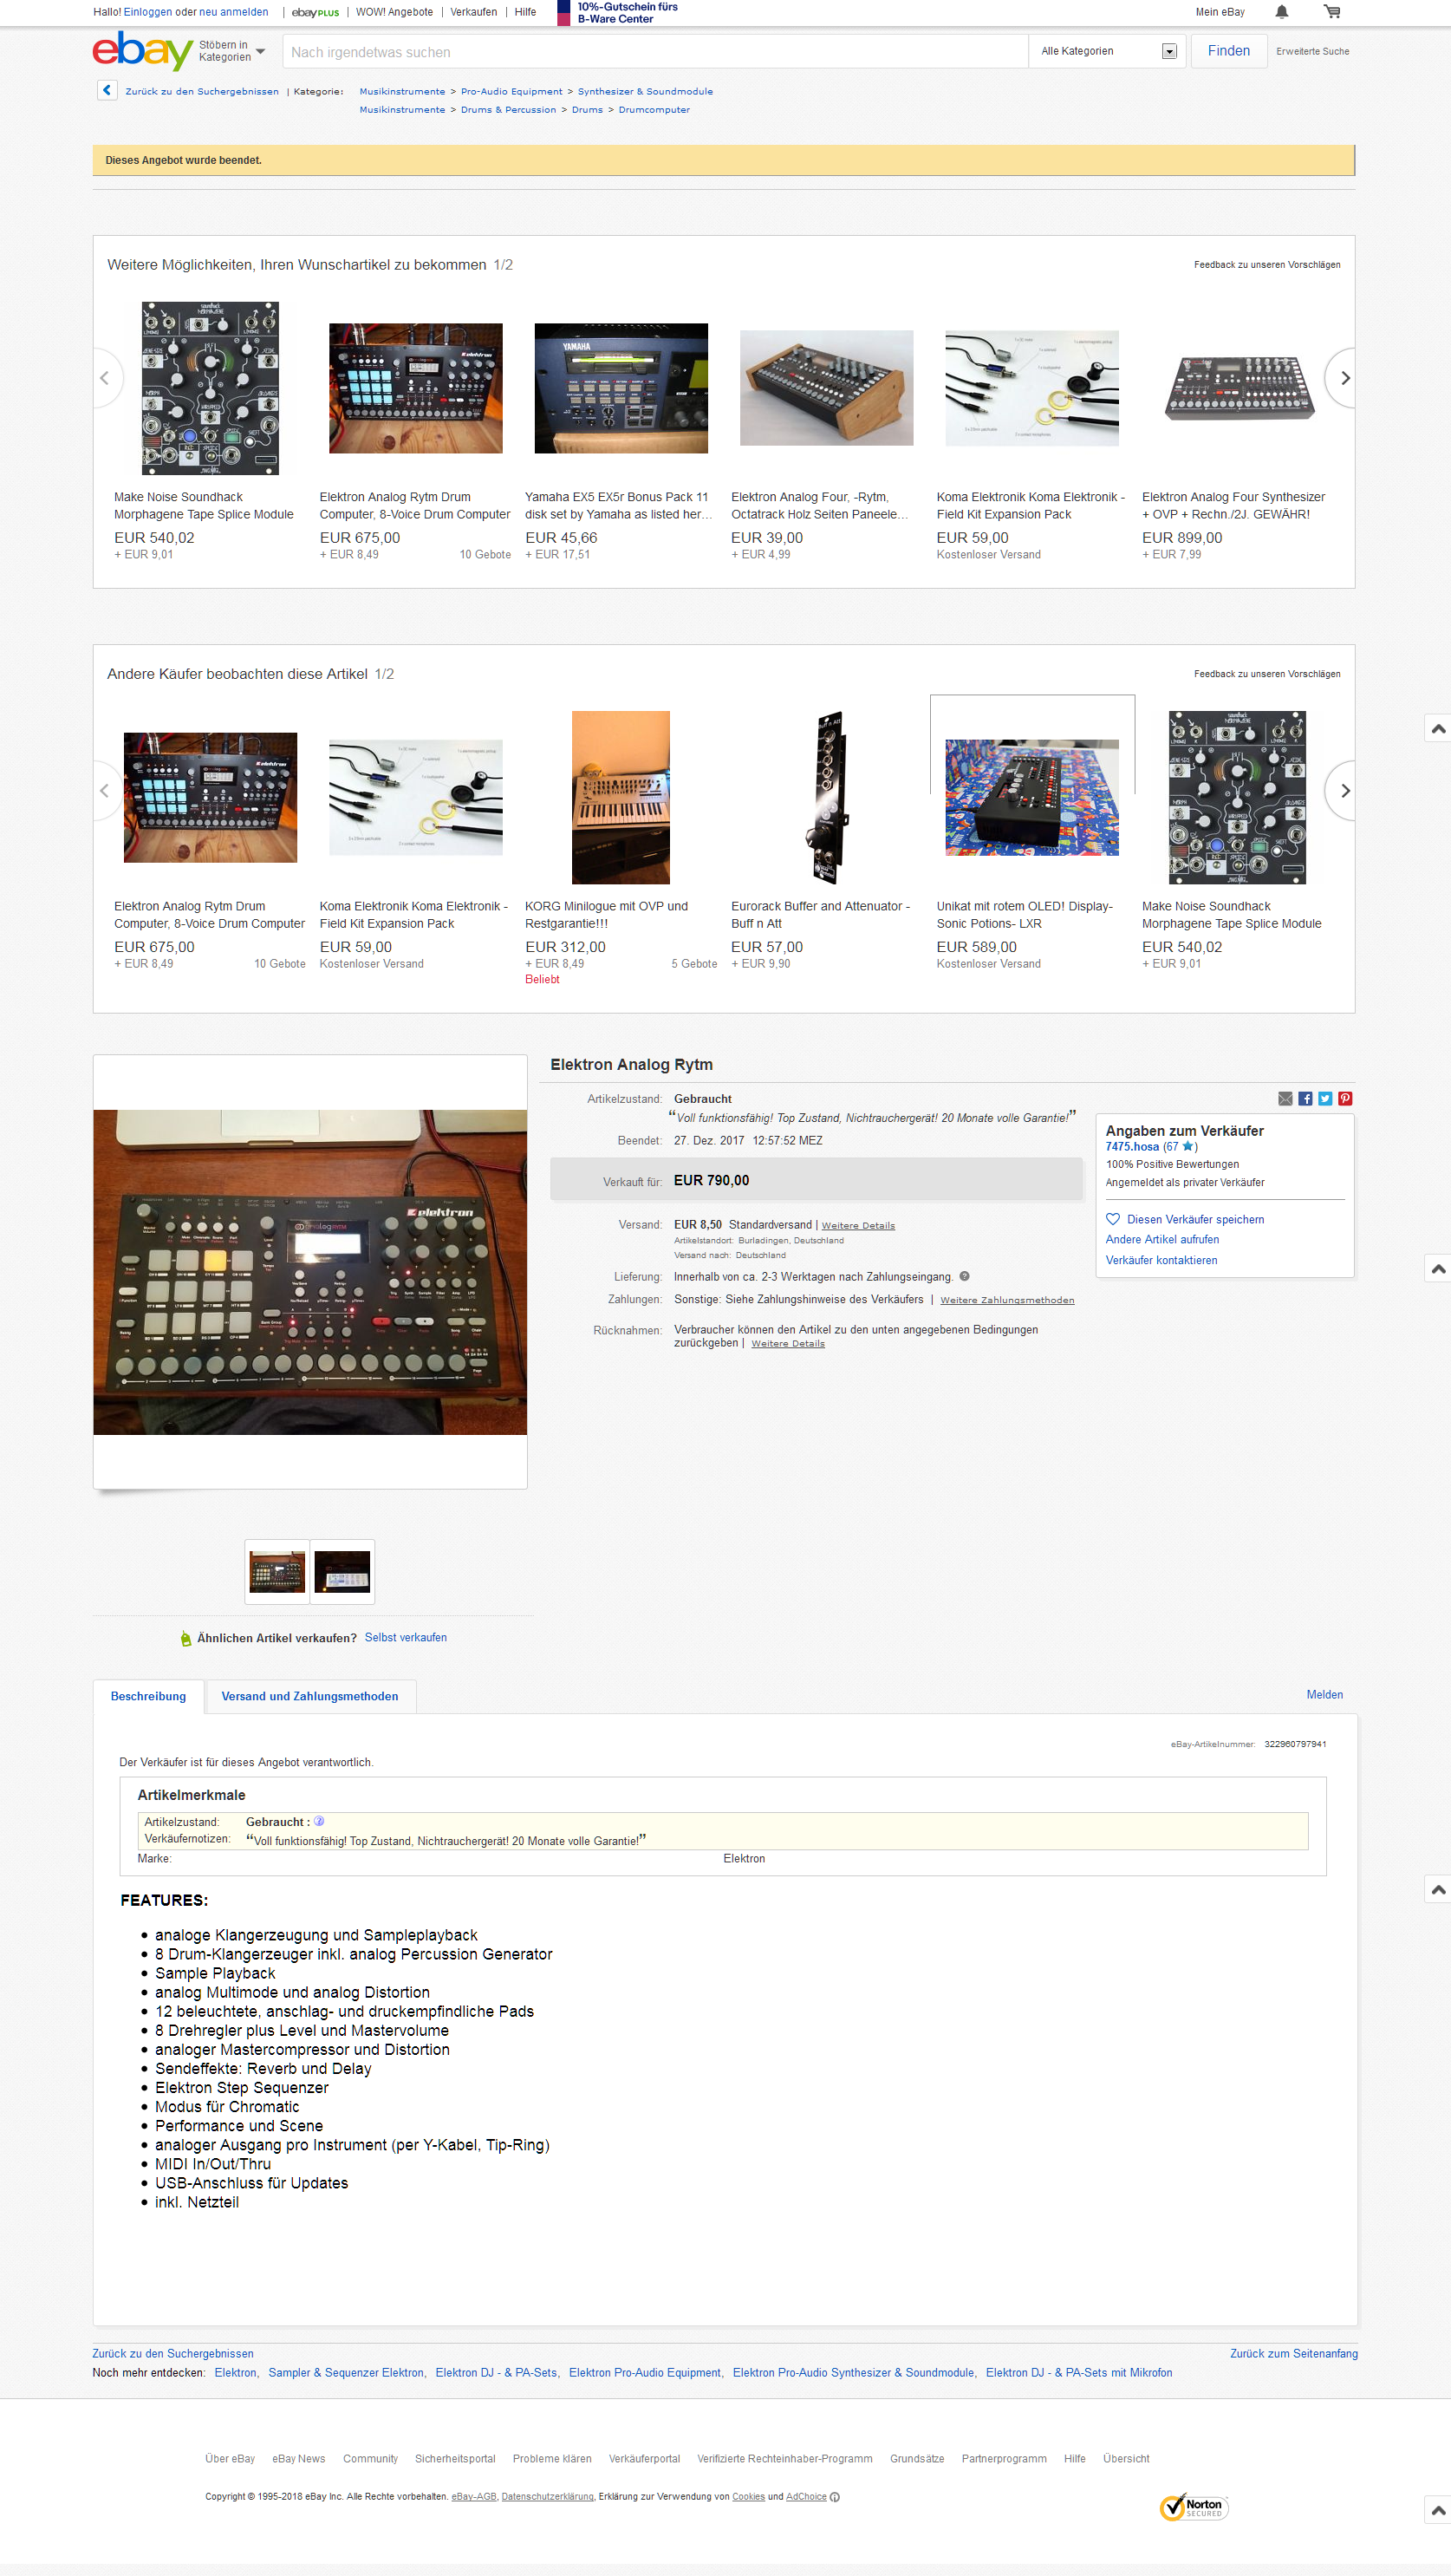Show next items in Andere Käufer carousel
Image resolution: width=1451 pixels, height=2576 pixels.
(1340, 790)
